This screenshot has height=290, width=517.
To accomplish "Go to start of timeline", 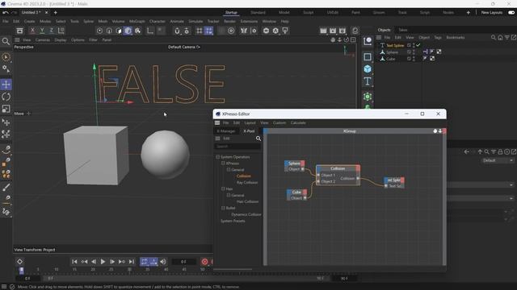I will (74, 262).
